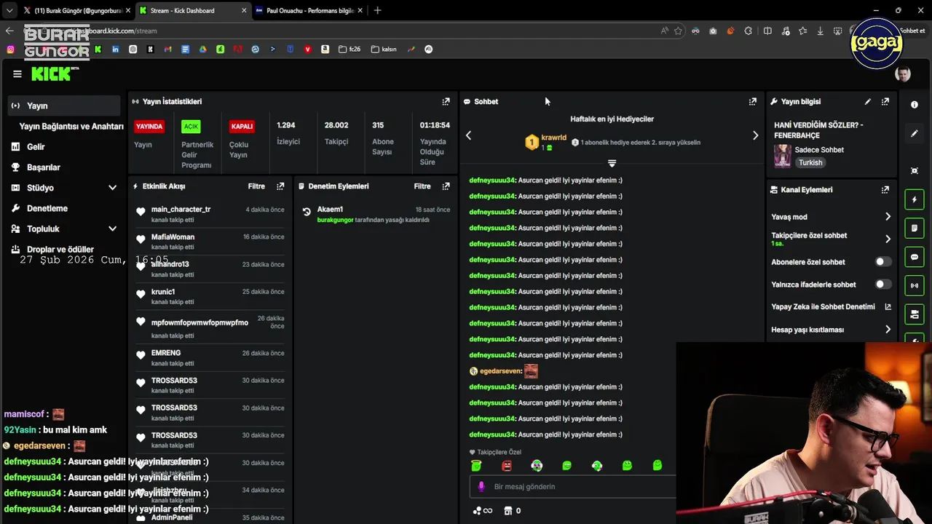Click the note page icon in the right sidebar
The width and height of the screenshot is (932, 524).
coord(915,228)
